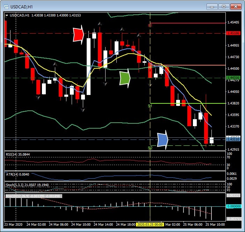
Task: Click the 1.43110 blue price level label
Action: click(233, 139)
